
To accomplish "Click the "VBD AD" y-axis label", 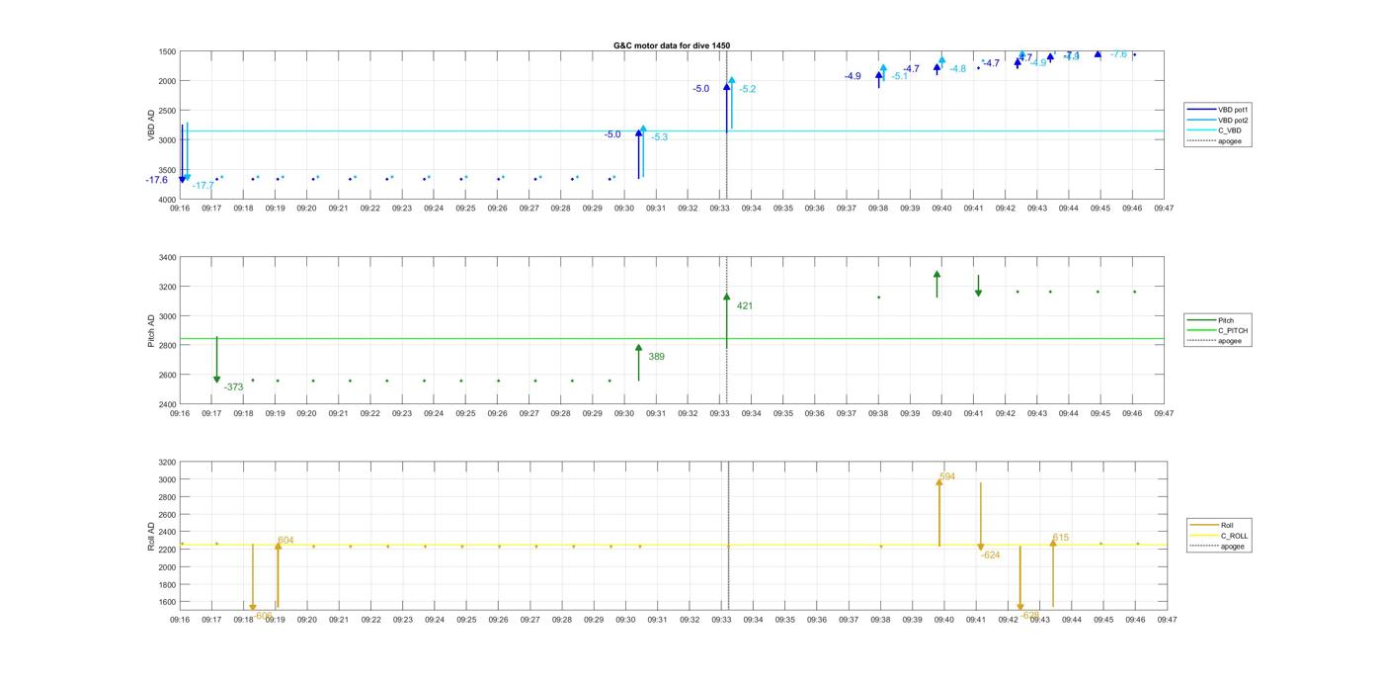I will click(152, 125).
